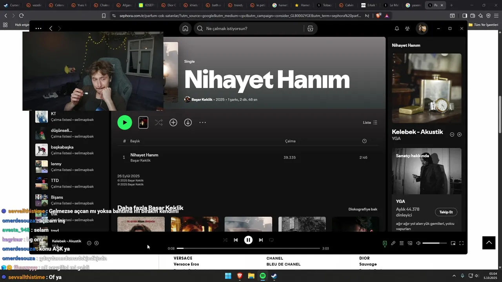The width and height of the screenshot is (502, 282).
Task: Download the Nihayet Hanım single
Action: coord(188,123)
